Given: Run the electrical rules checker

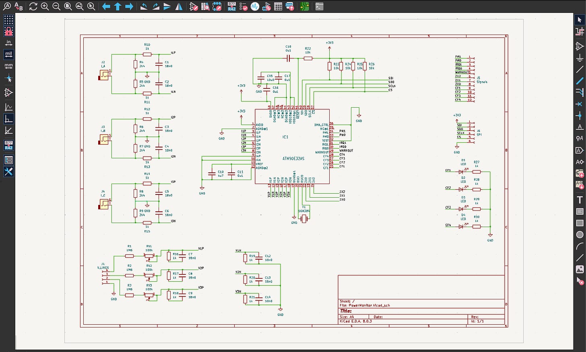Looking at the screenshot, I should tap(243, 6).
